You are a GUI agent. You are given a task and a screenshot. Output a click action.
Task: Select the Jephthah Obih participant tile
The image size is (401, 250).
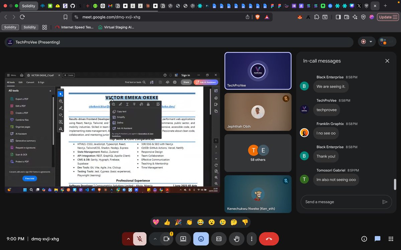pyautogui.click(x=258, y=112)
